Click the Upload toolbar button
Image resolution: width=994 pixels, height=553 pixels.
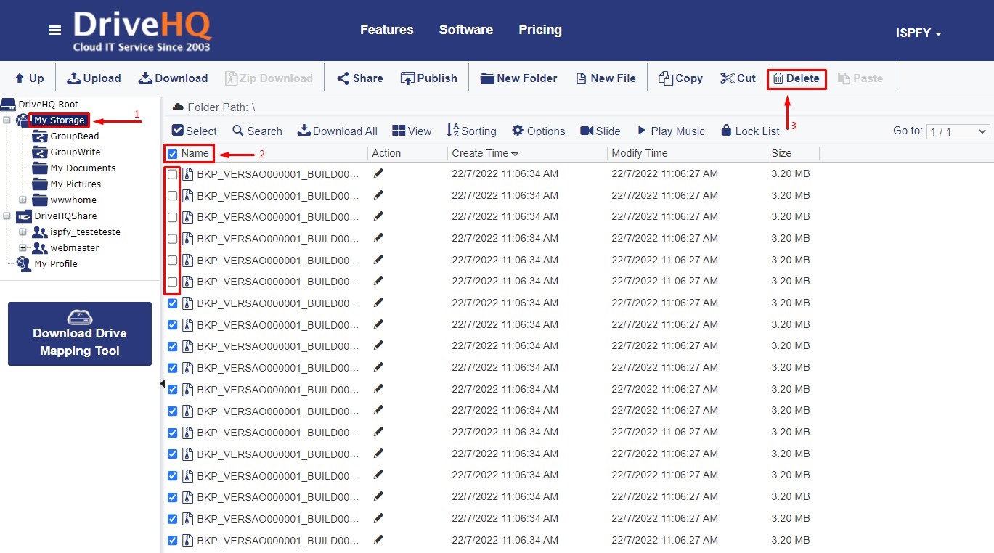tap(94, 78)
